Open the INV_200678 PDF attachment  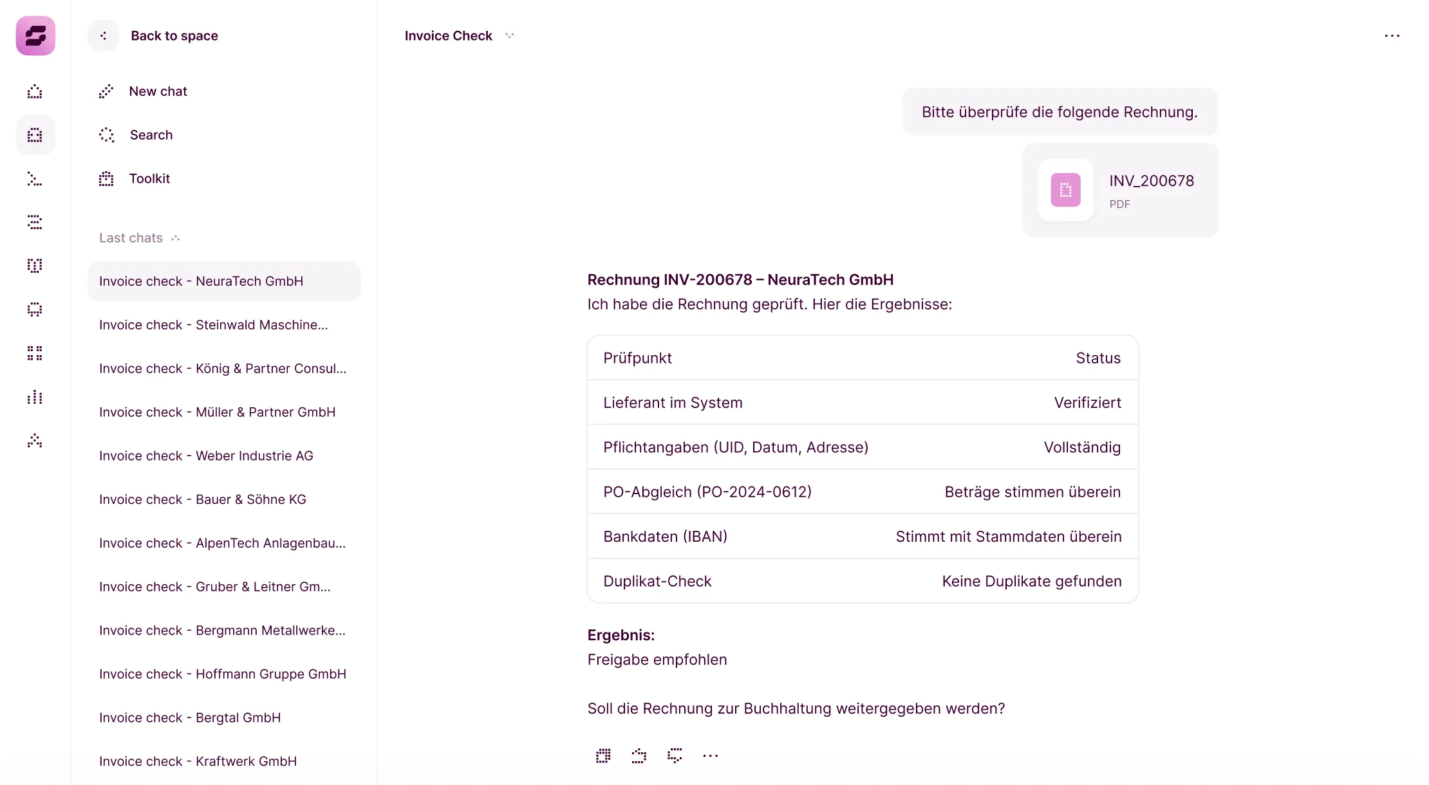tap(1120, 190)
